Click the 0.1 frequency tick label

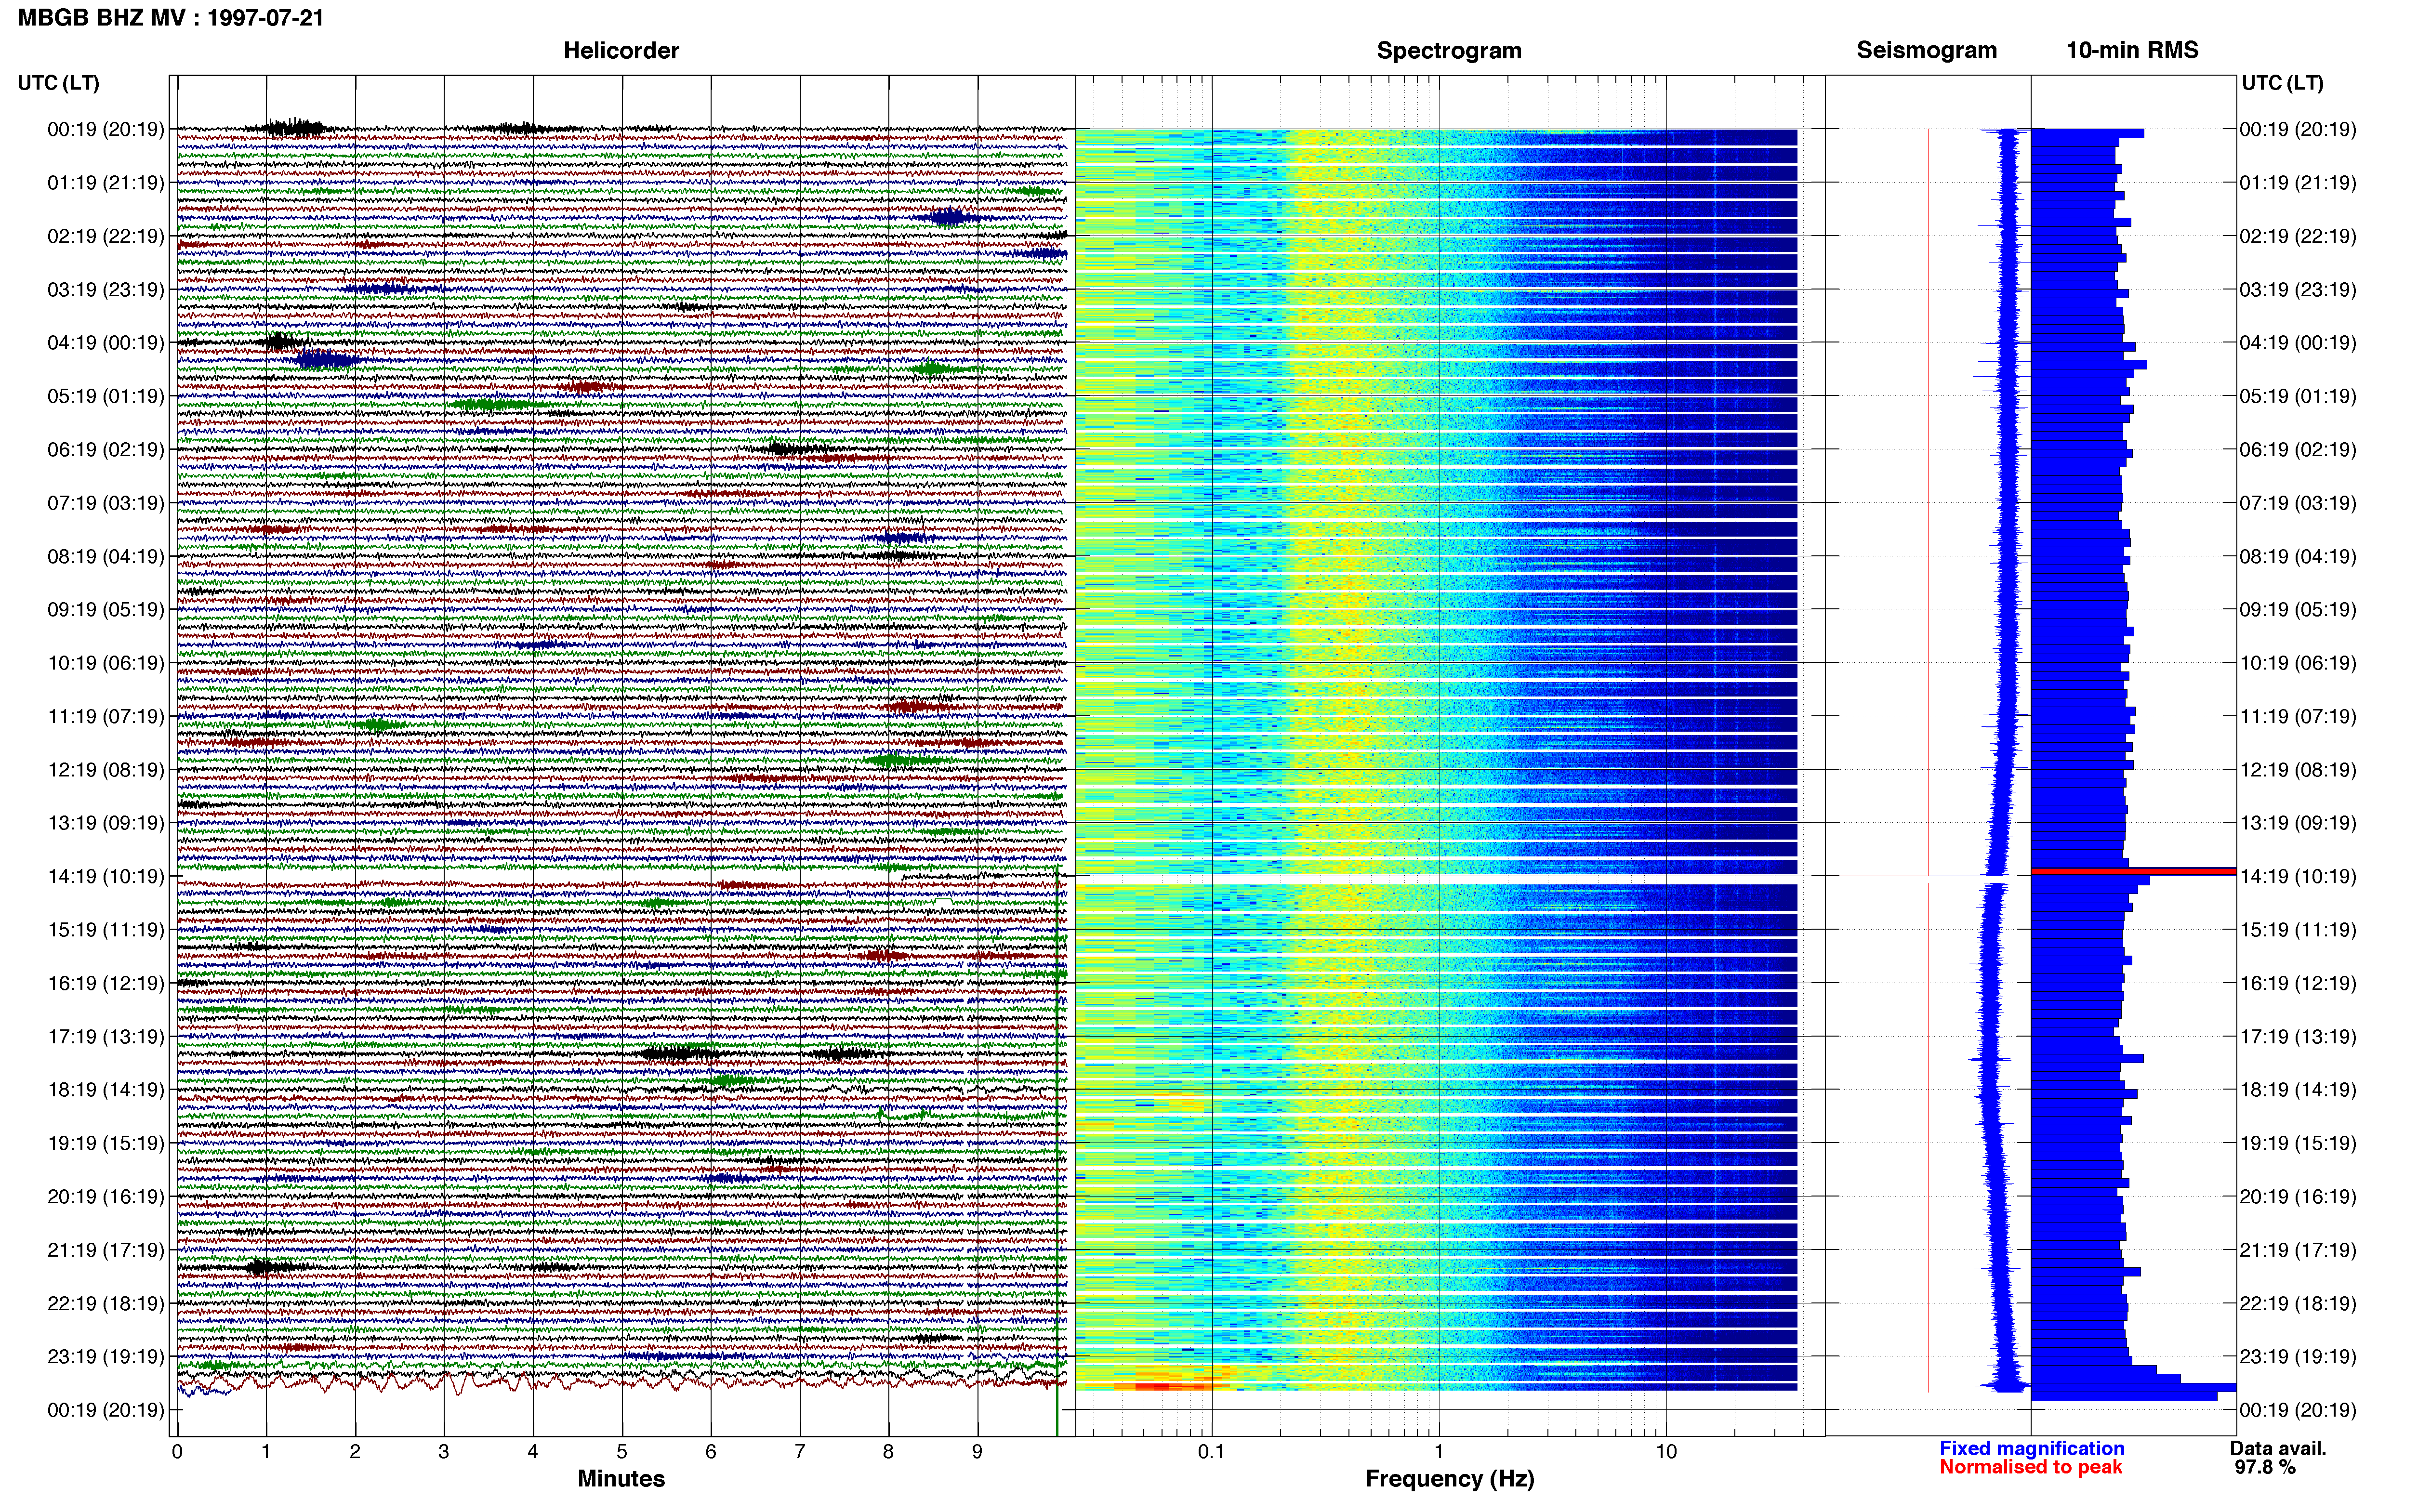[1211, 1452]
